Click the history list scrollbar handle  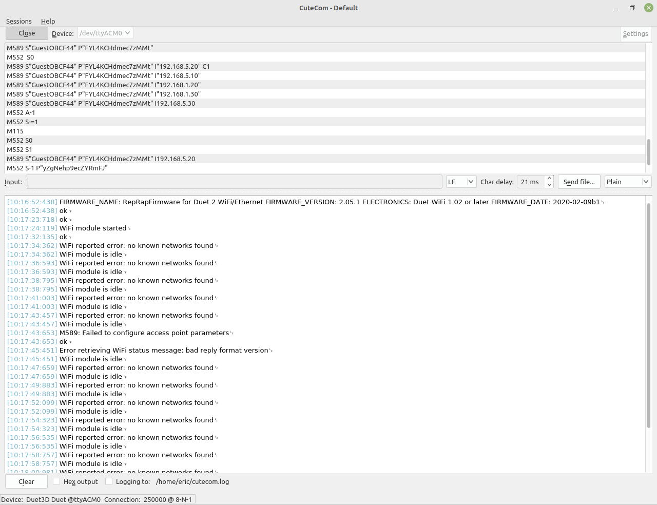tap(649, 152)
